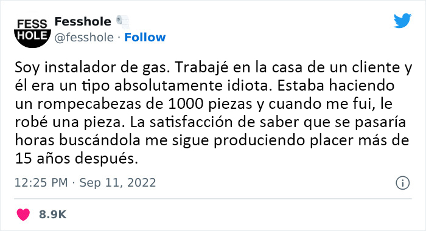Click the toilet paper emoji beside Fesshole
The image size is (426, 231).
[x=123, y=22]
